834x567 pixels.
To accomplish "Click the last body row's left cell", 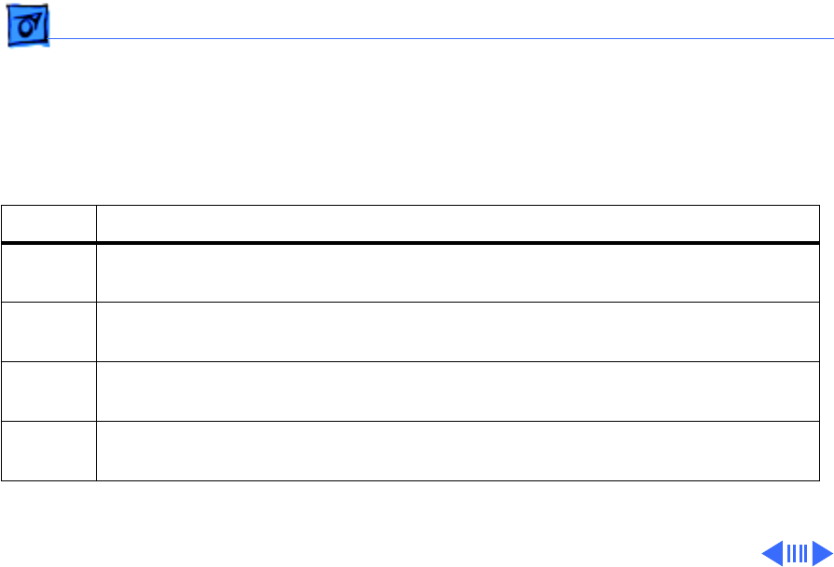I will (48, 452).
